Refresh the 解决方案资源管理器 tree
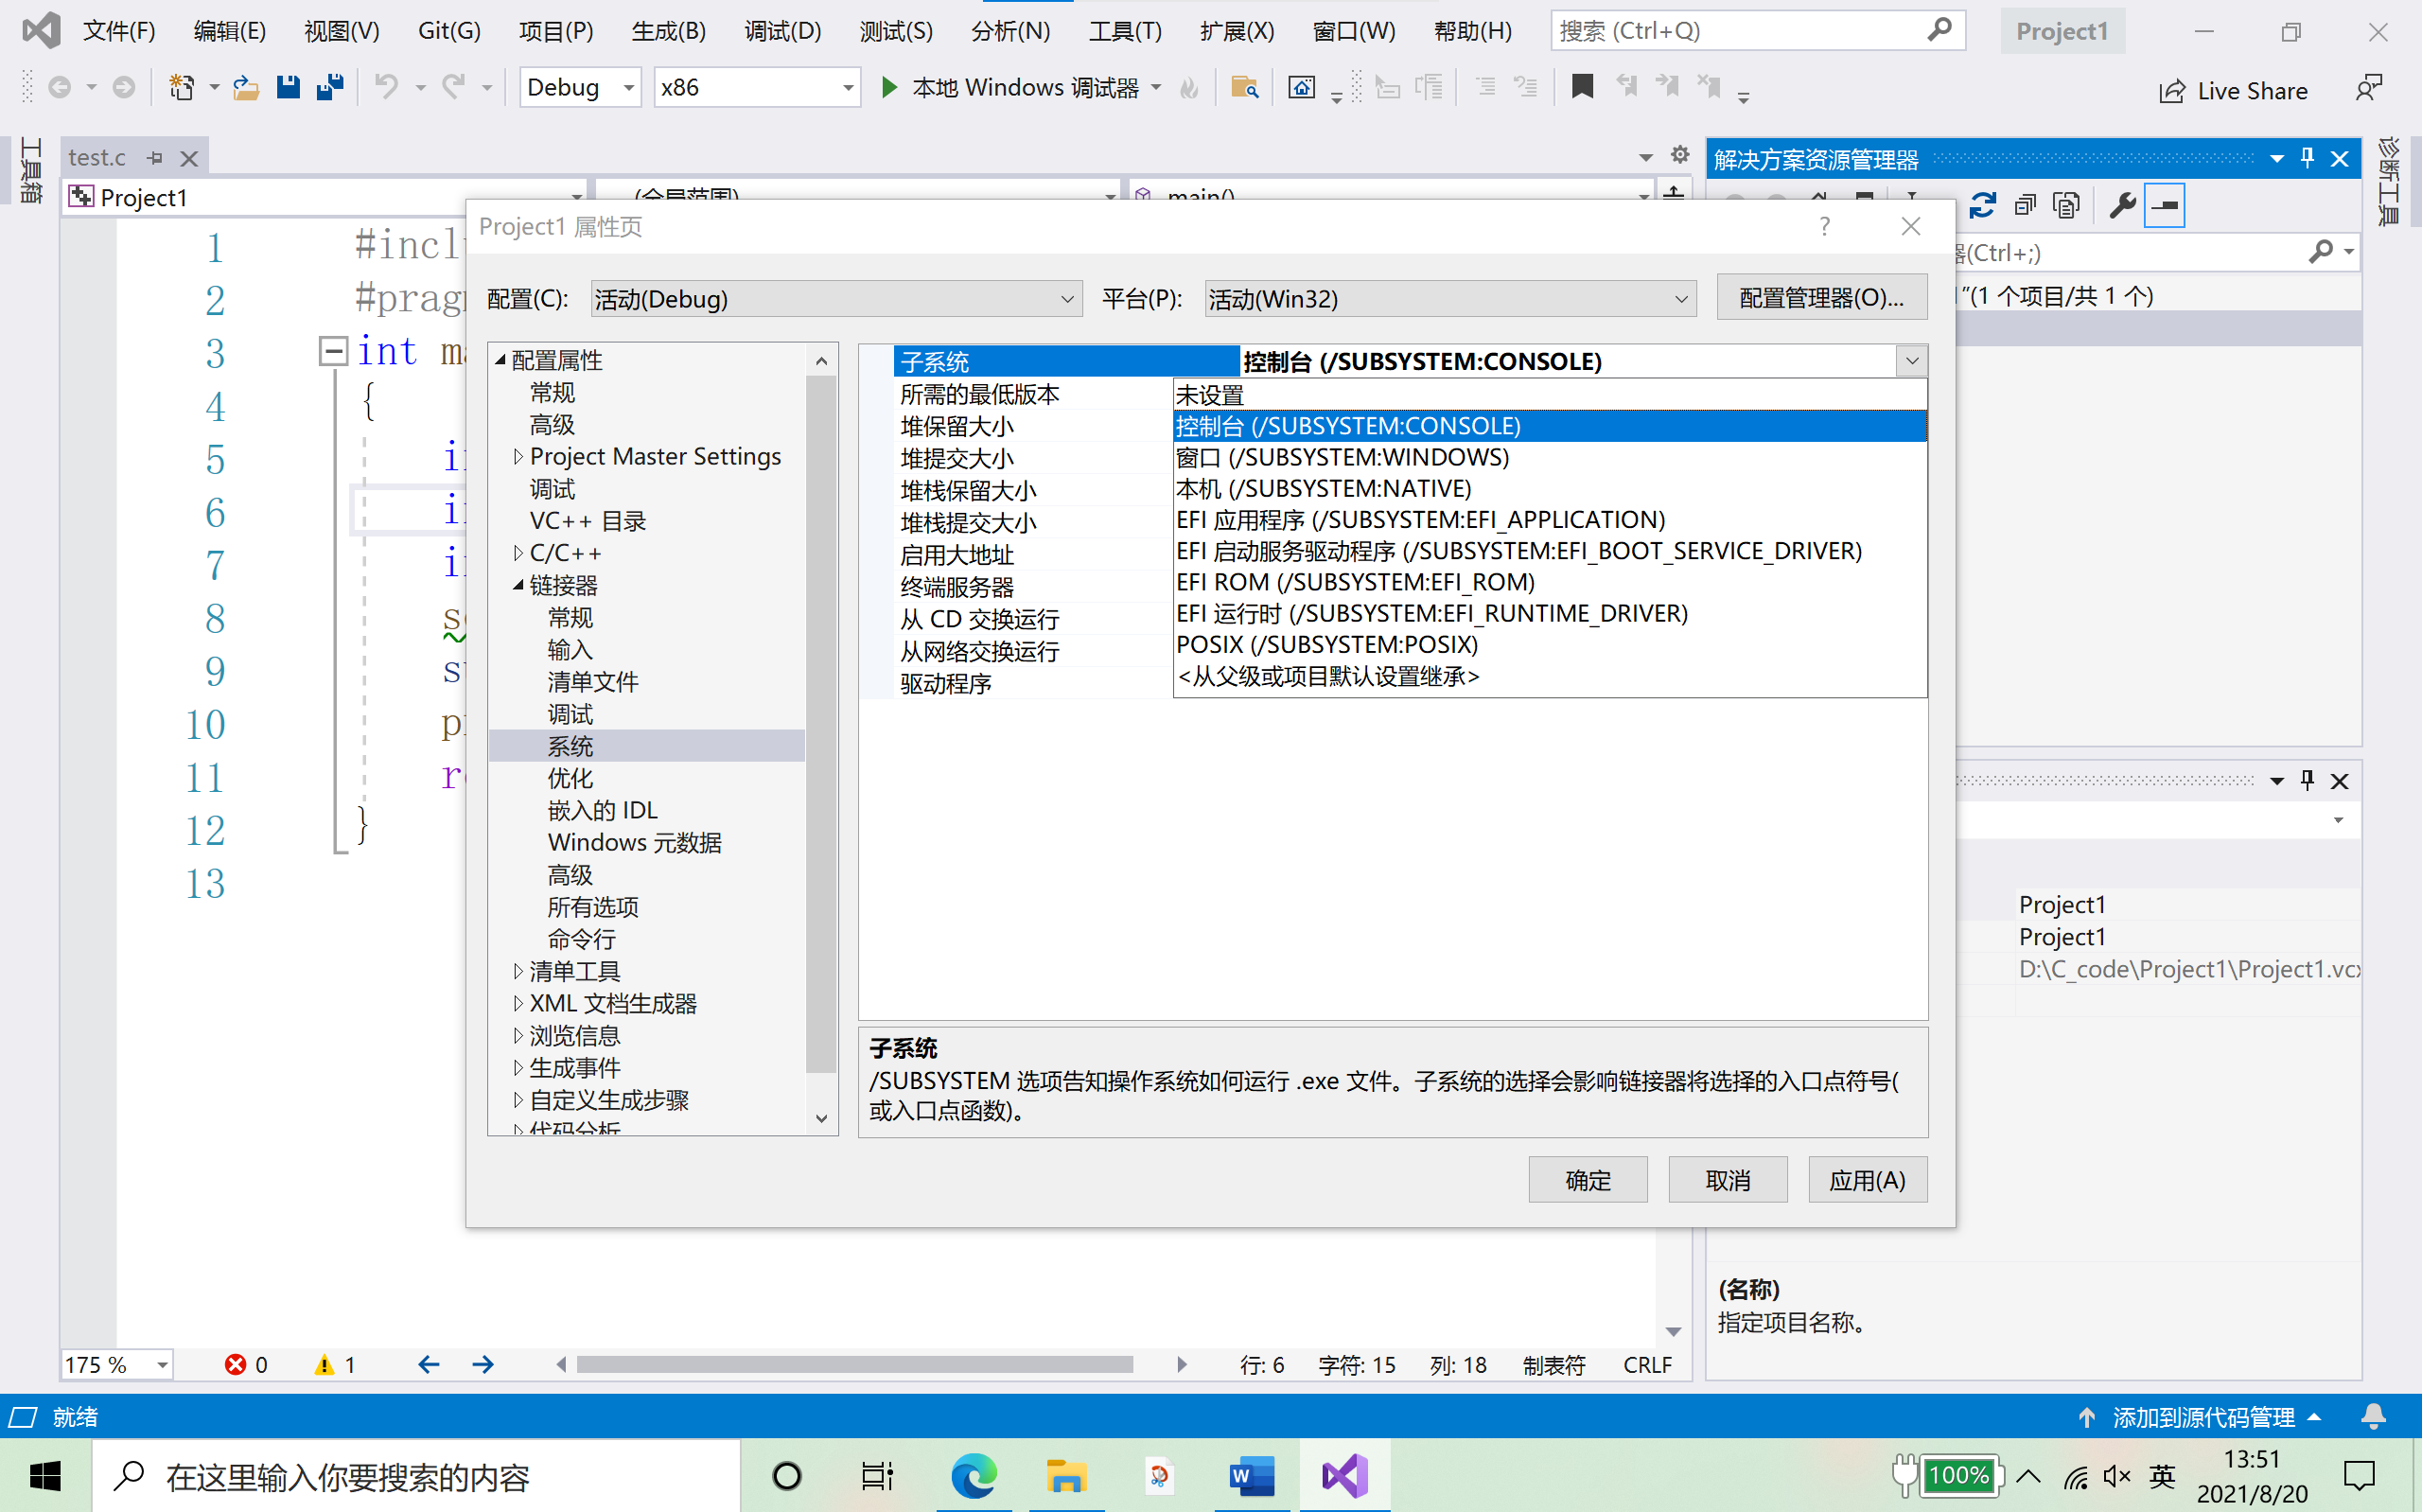Screen dimensions: 2422x1512 (x=1982, y=204)
